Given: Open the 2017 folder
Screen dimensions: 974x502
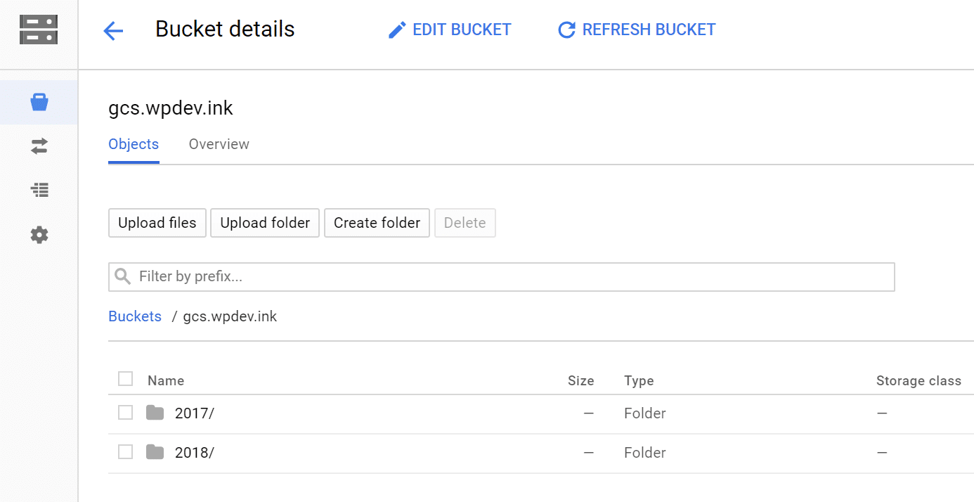Looking at the screenshot, I should click(x=195, y=413).
